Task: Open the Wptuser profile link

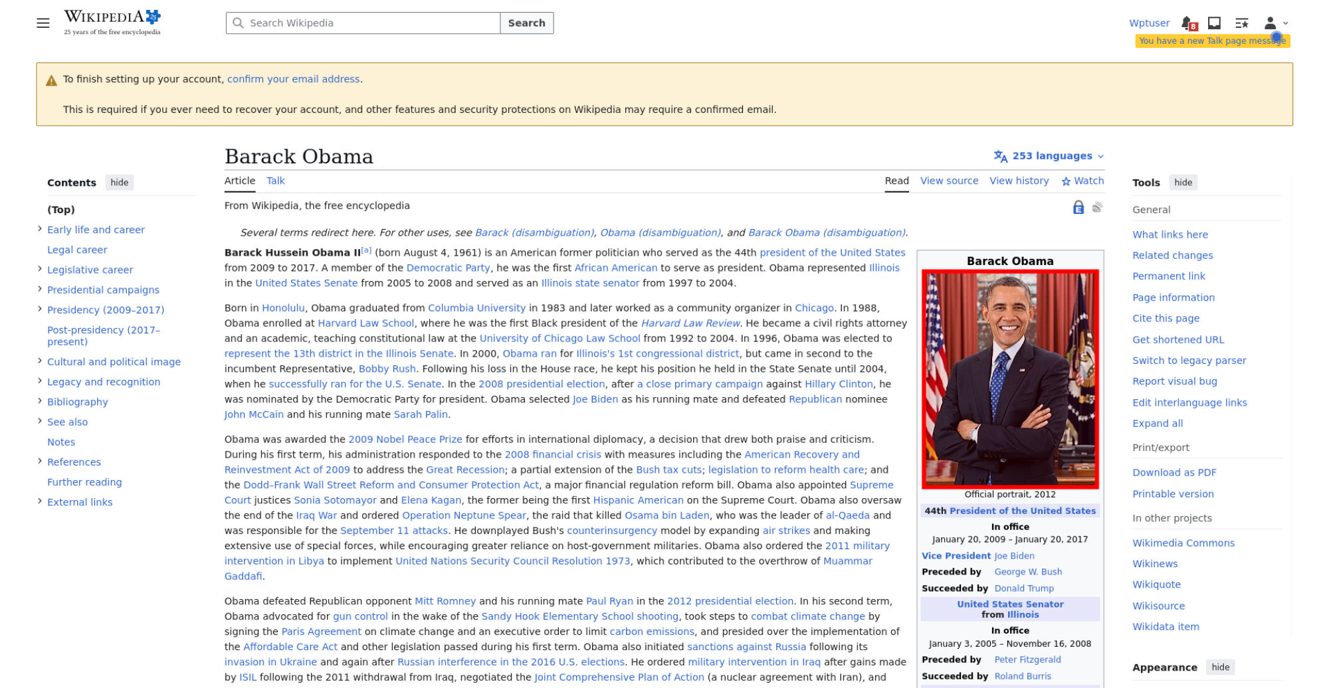Action: tap(1149, 23)
